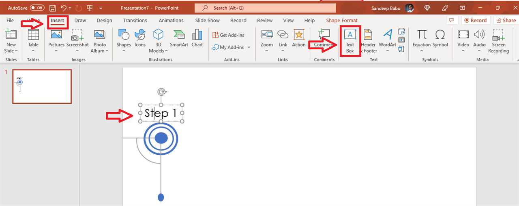Open the Shape Format tab

coord(342,21)
